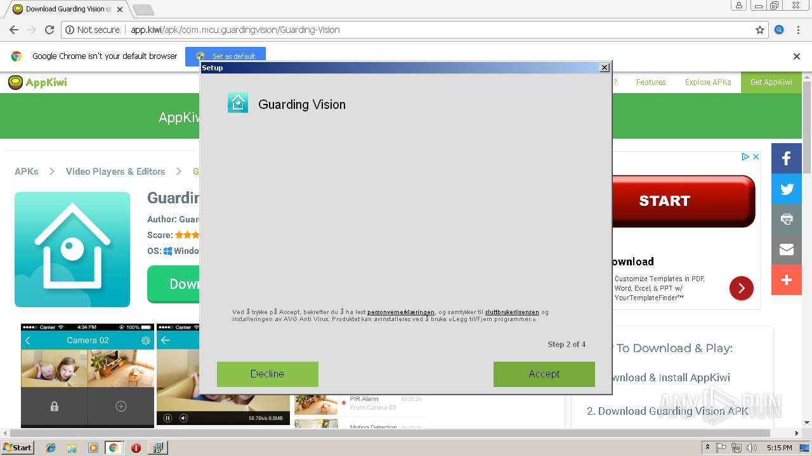
Task: Click the Not secure site info indicator
Action: click(x=93, y=30)
